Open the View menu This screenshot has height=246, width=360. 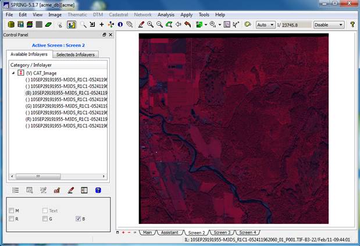click(x=38, y=15)
